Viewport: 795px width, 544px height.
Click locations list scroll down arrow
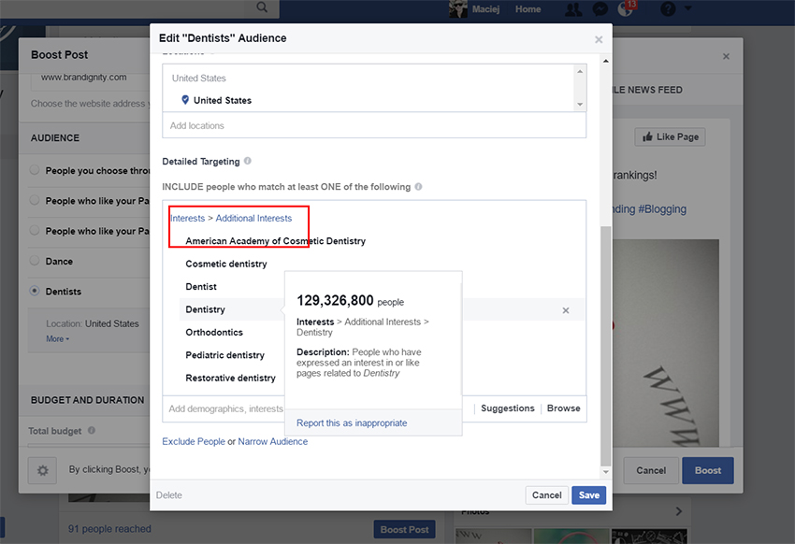pos(580,105)
